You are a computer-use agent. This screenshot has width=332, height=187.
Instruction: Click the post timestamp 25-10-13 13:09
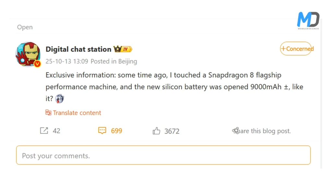tap(66, 61)
